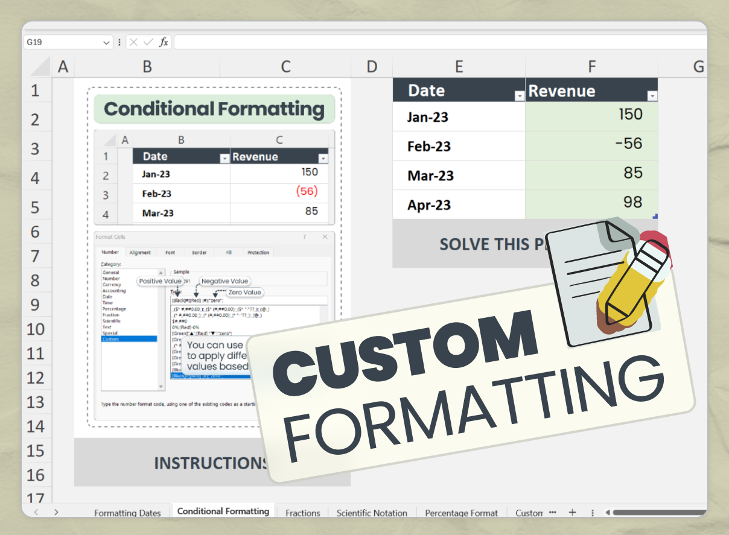Switch to the Scientific Notation tab
The image size is (729, 535).
(372, 513)
